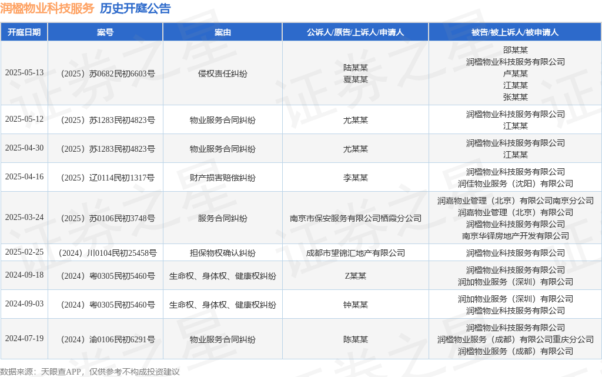The image size is (602, 377).
Task: Click the date 2025-05-13
Action: point(24,72)
